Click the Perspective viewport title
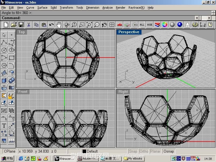Viewport: 216px width, 162px height. (129, 32)
